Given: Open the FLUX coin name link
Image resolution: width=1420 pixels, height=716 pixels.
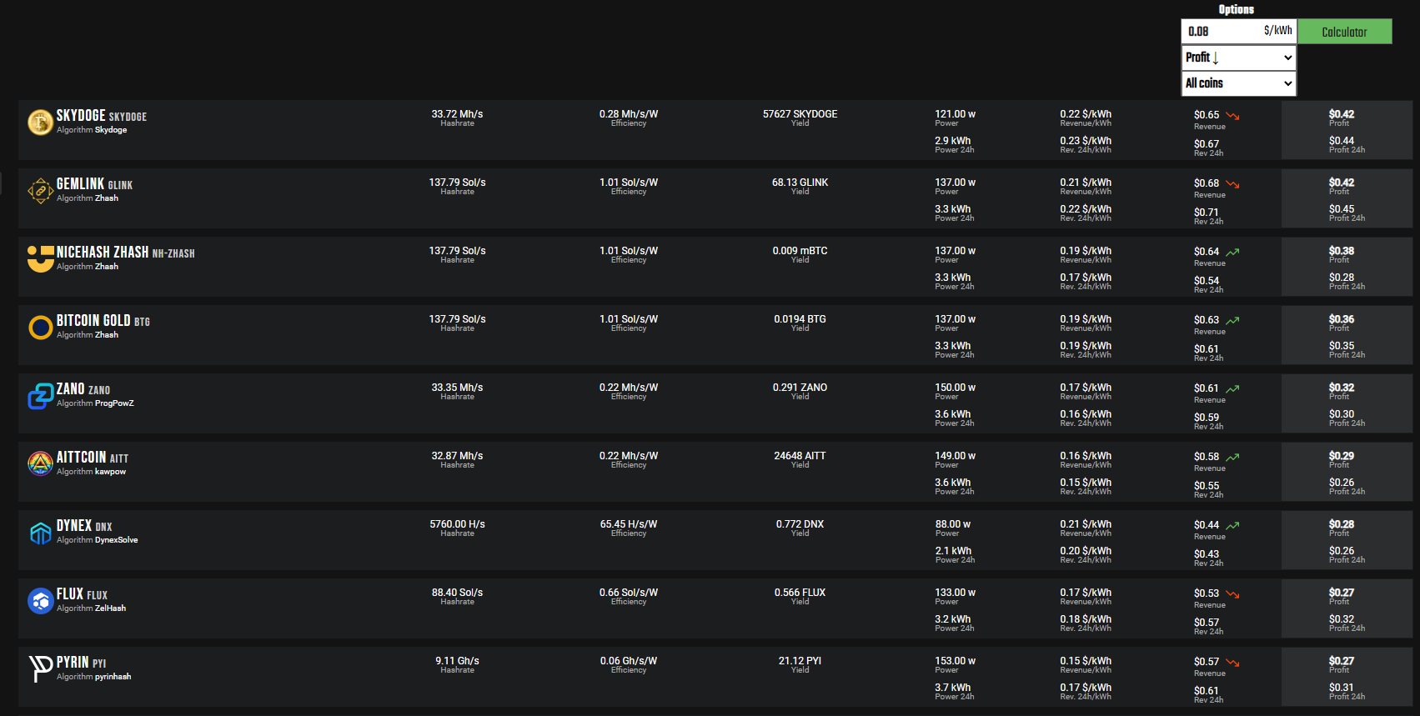Looking at the screenshot, I should click(x=70, y=594).
